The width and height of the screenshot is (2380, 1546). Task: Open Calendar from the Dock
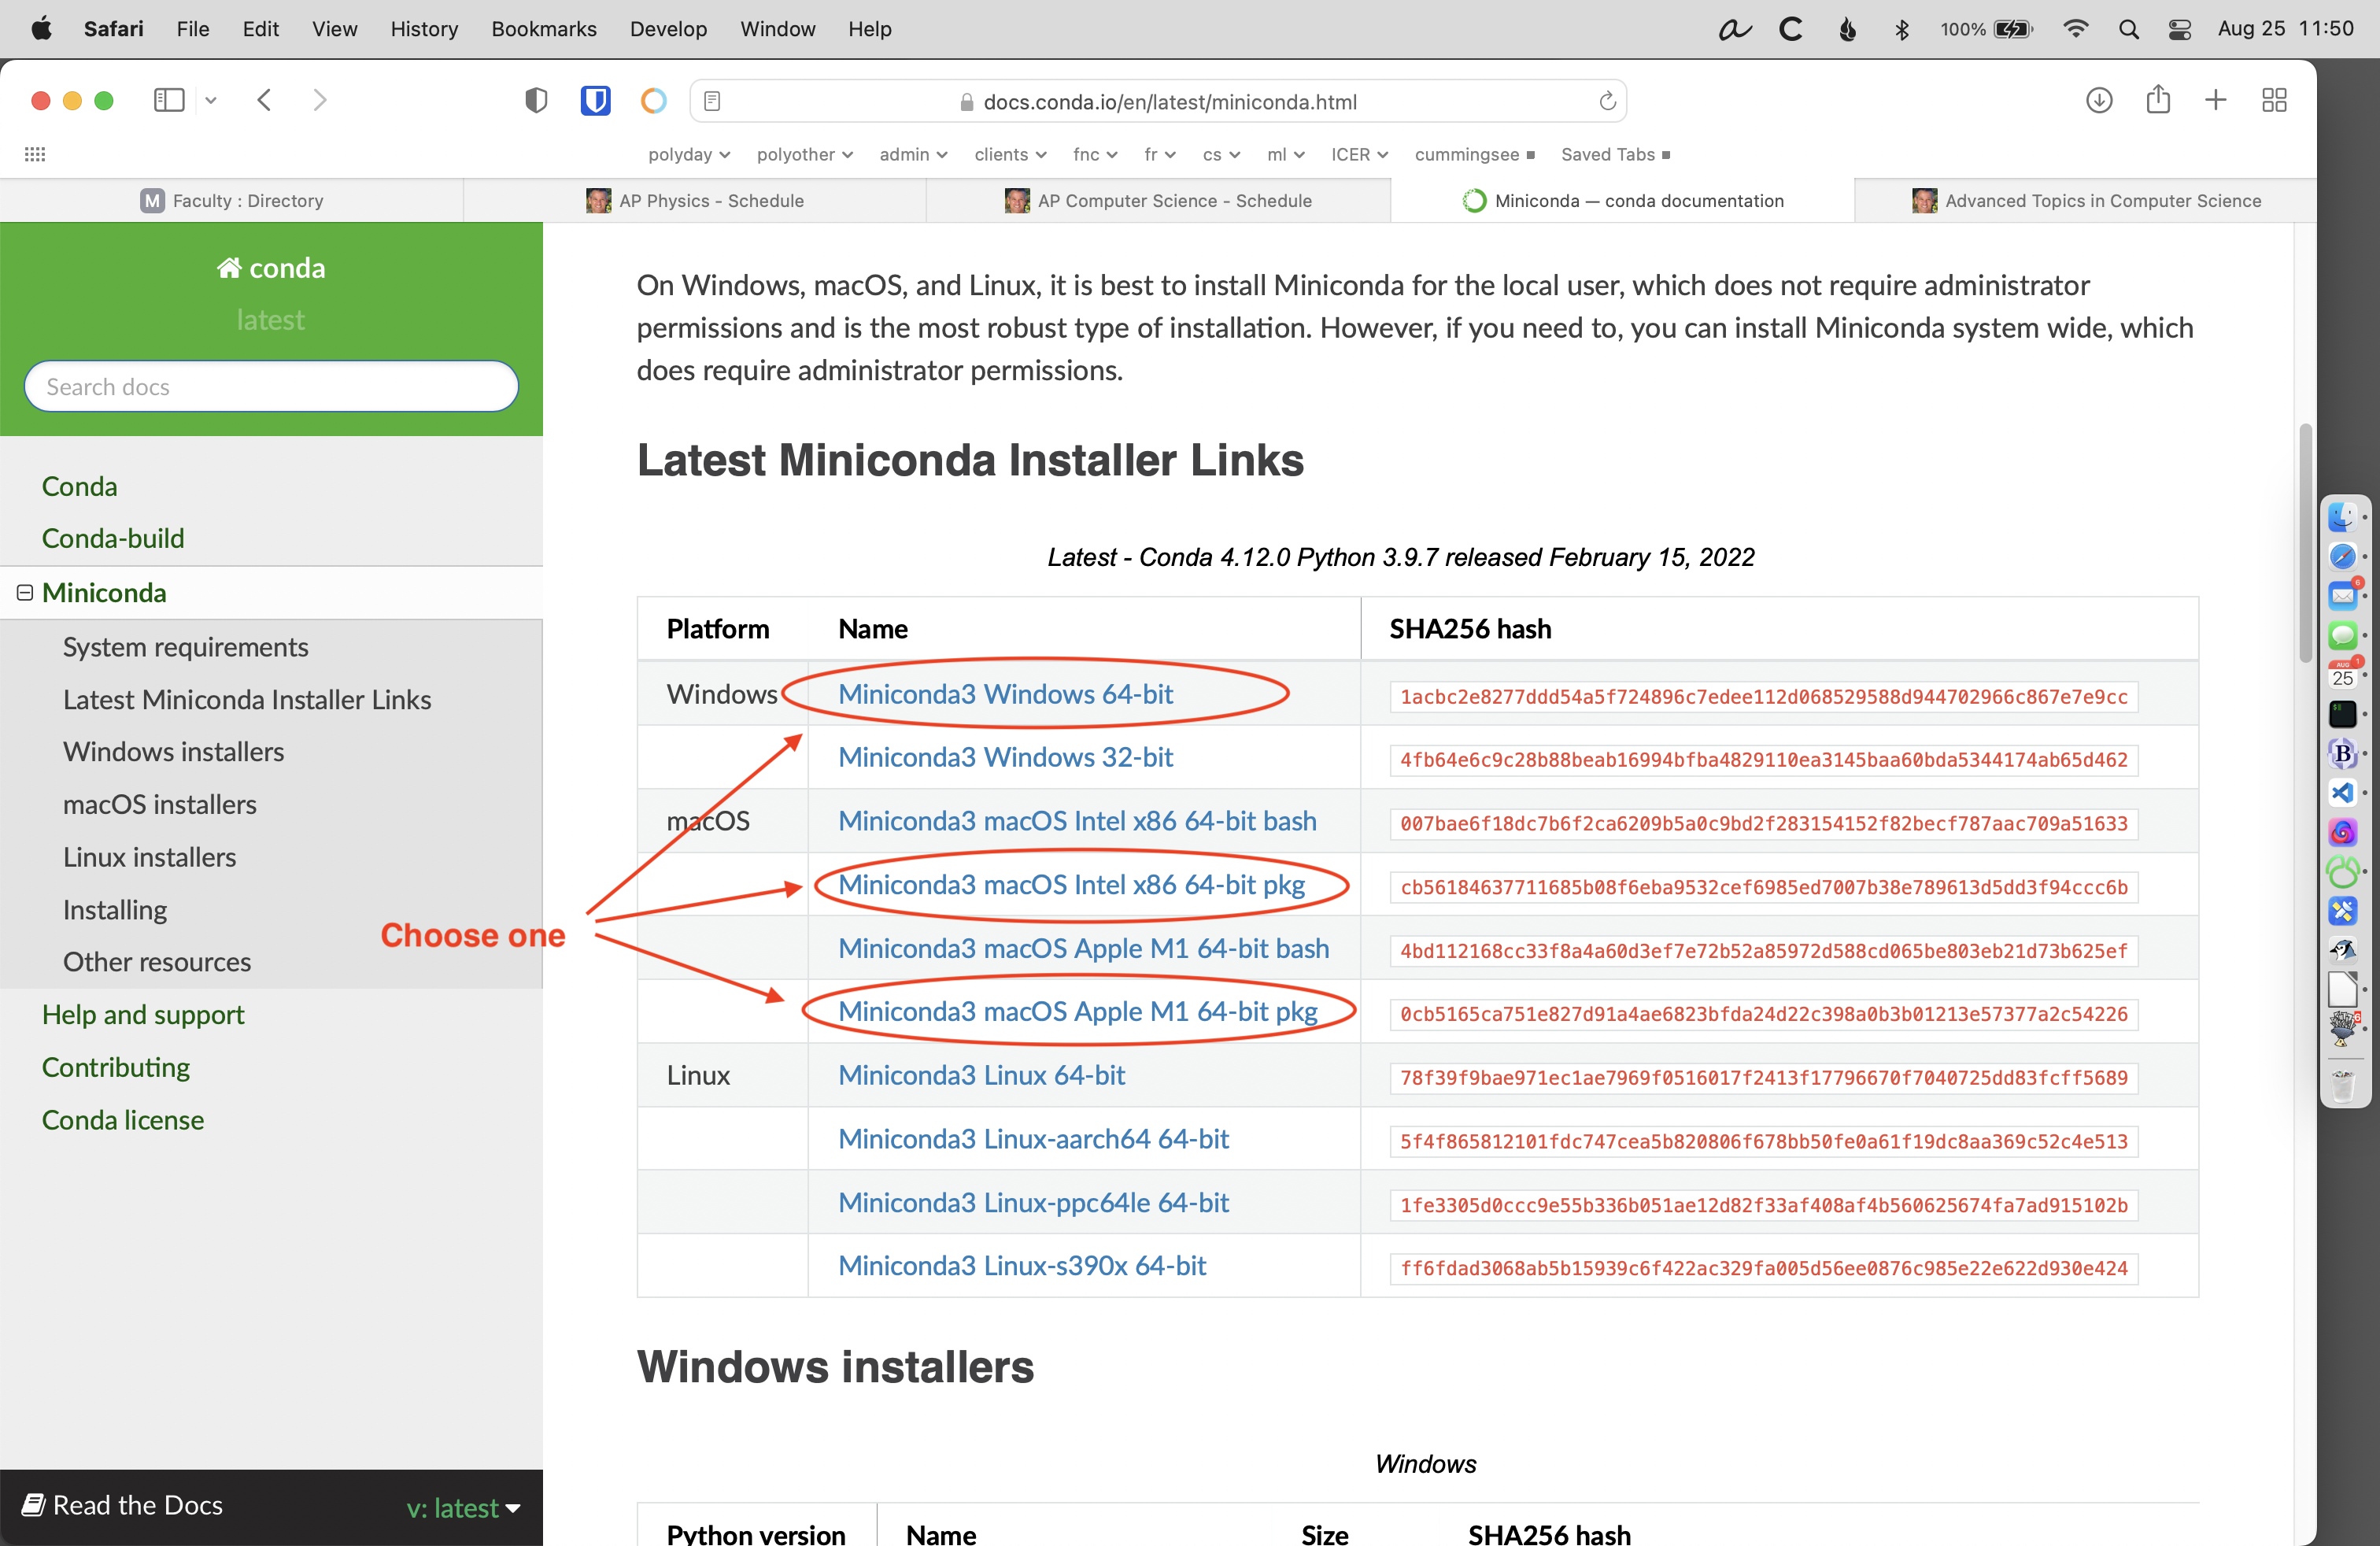pyautogui.click(x=2342, y=674)
